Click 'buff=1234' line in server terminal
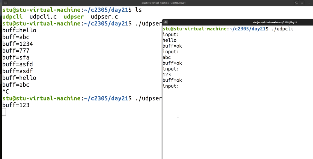The image size is (313, 159). 18,44
